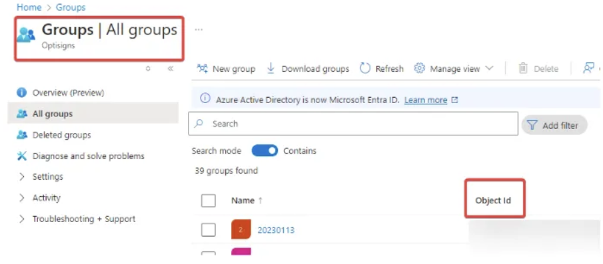Screen dimensions: 603x264
Task: Toggle the Search mode Contains switch
Action: (x=265, y=151)
